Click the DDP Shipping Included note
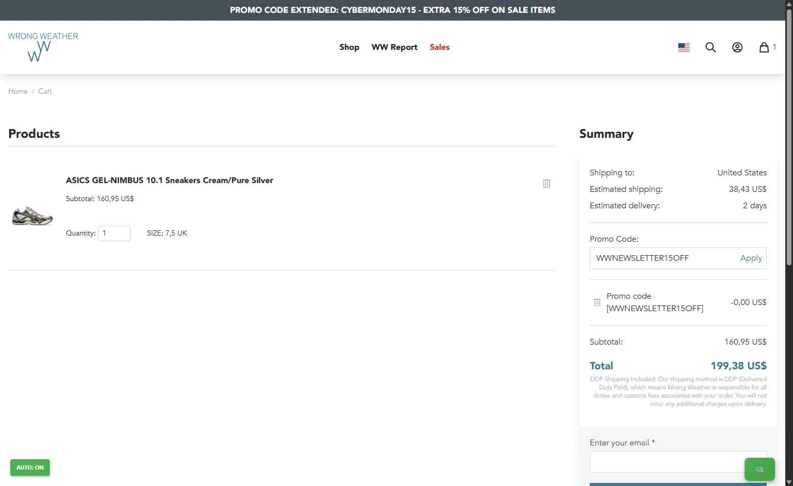Screen dimensions: 793x486 tap(678, 391)
